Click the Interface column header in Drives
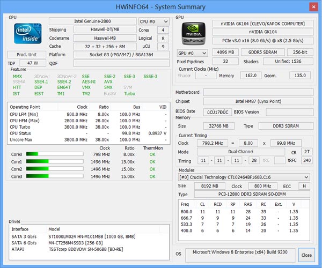The image size is (322, 268). tap(28, 229)
